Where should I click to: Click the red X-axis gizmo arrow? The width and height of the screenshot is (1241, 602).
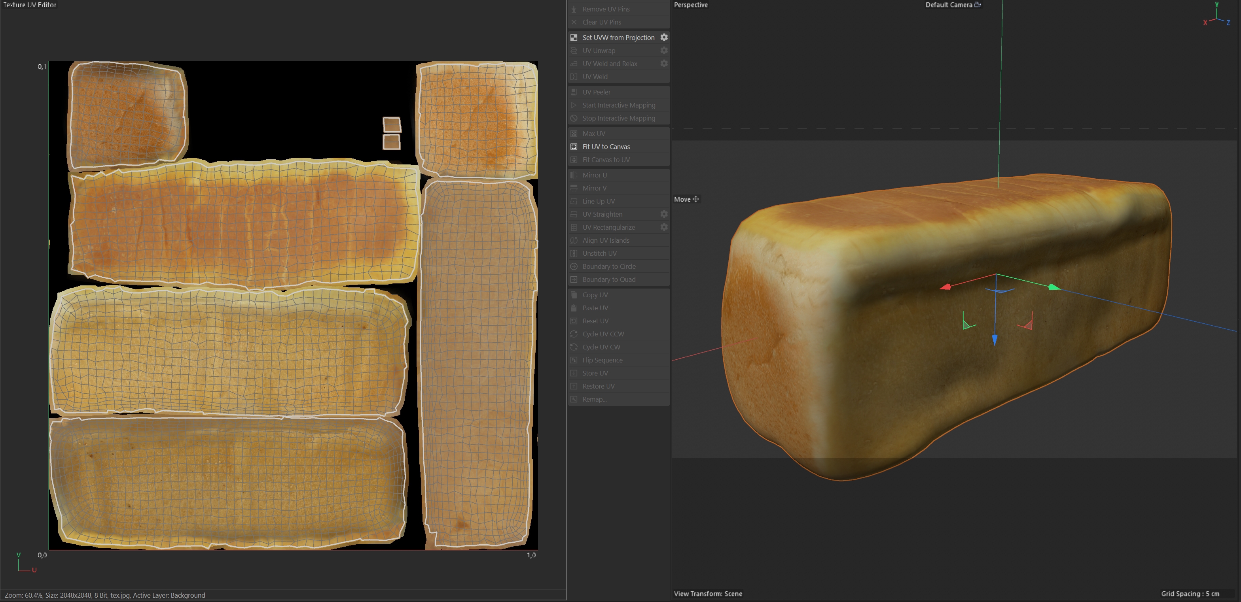(945, 287)
